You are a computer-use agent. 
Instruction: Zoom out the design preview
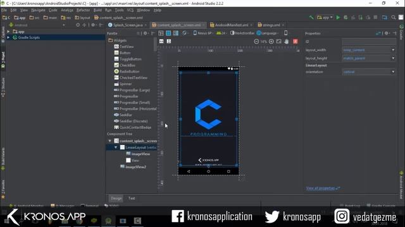[256, 42]
